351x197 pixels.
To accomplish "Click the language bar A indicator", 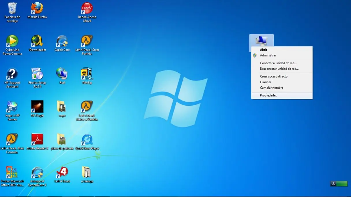I will tap(333, 184).
